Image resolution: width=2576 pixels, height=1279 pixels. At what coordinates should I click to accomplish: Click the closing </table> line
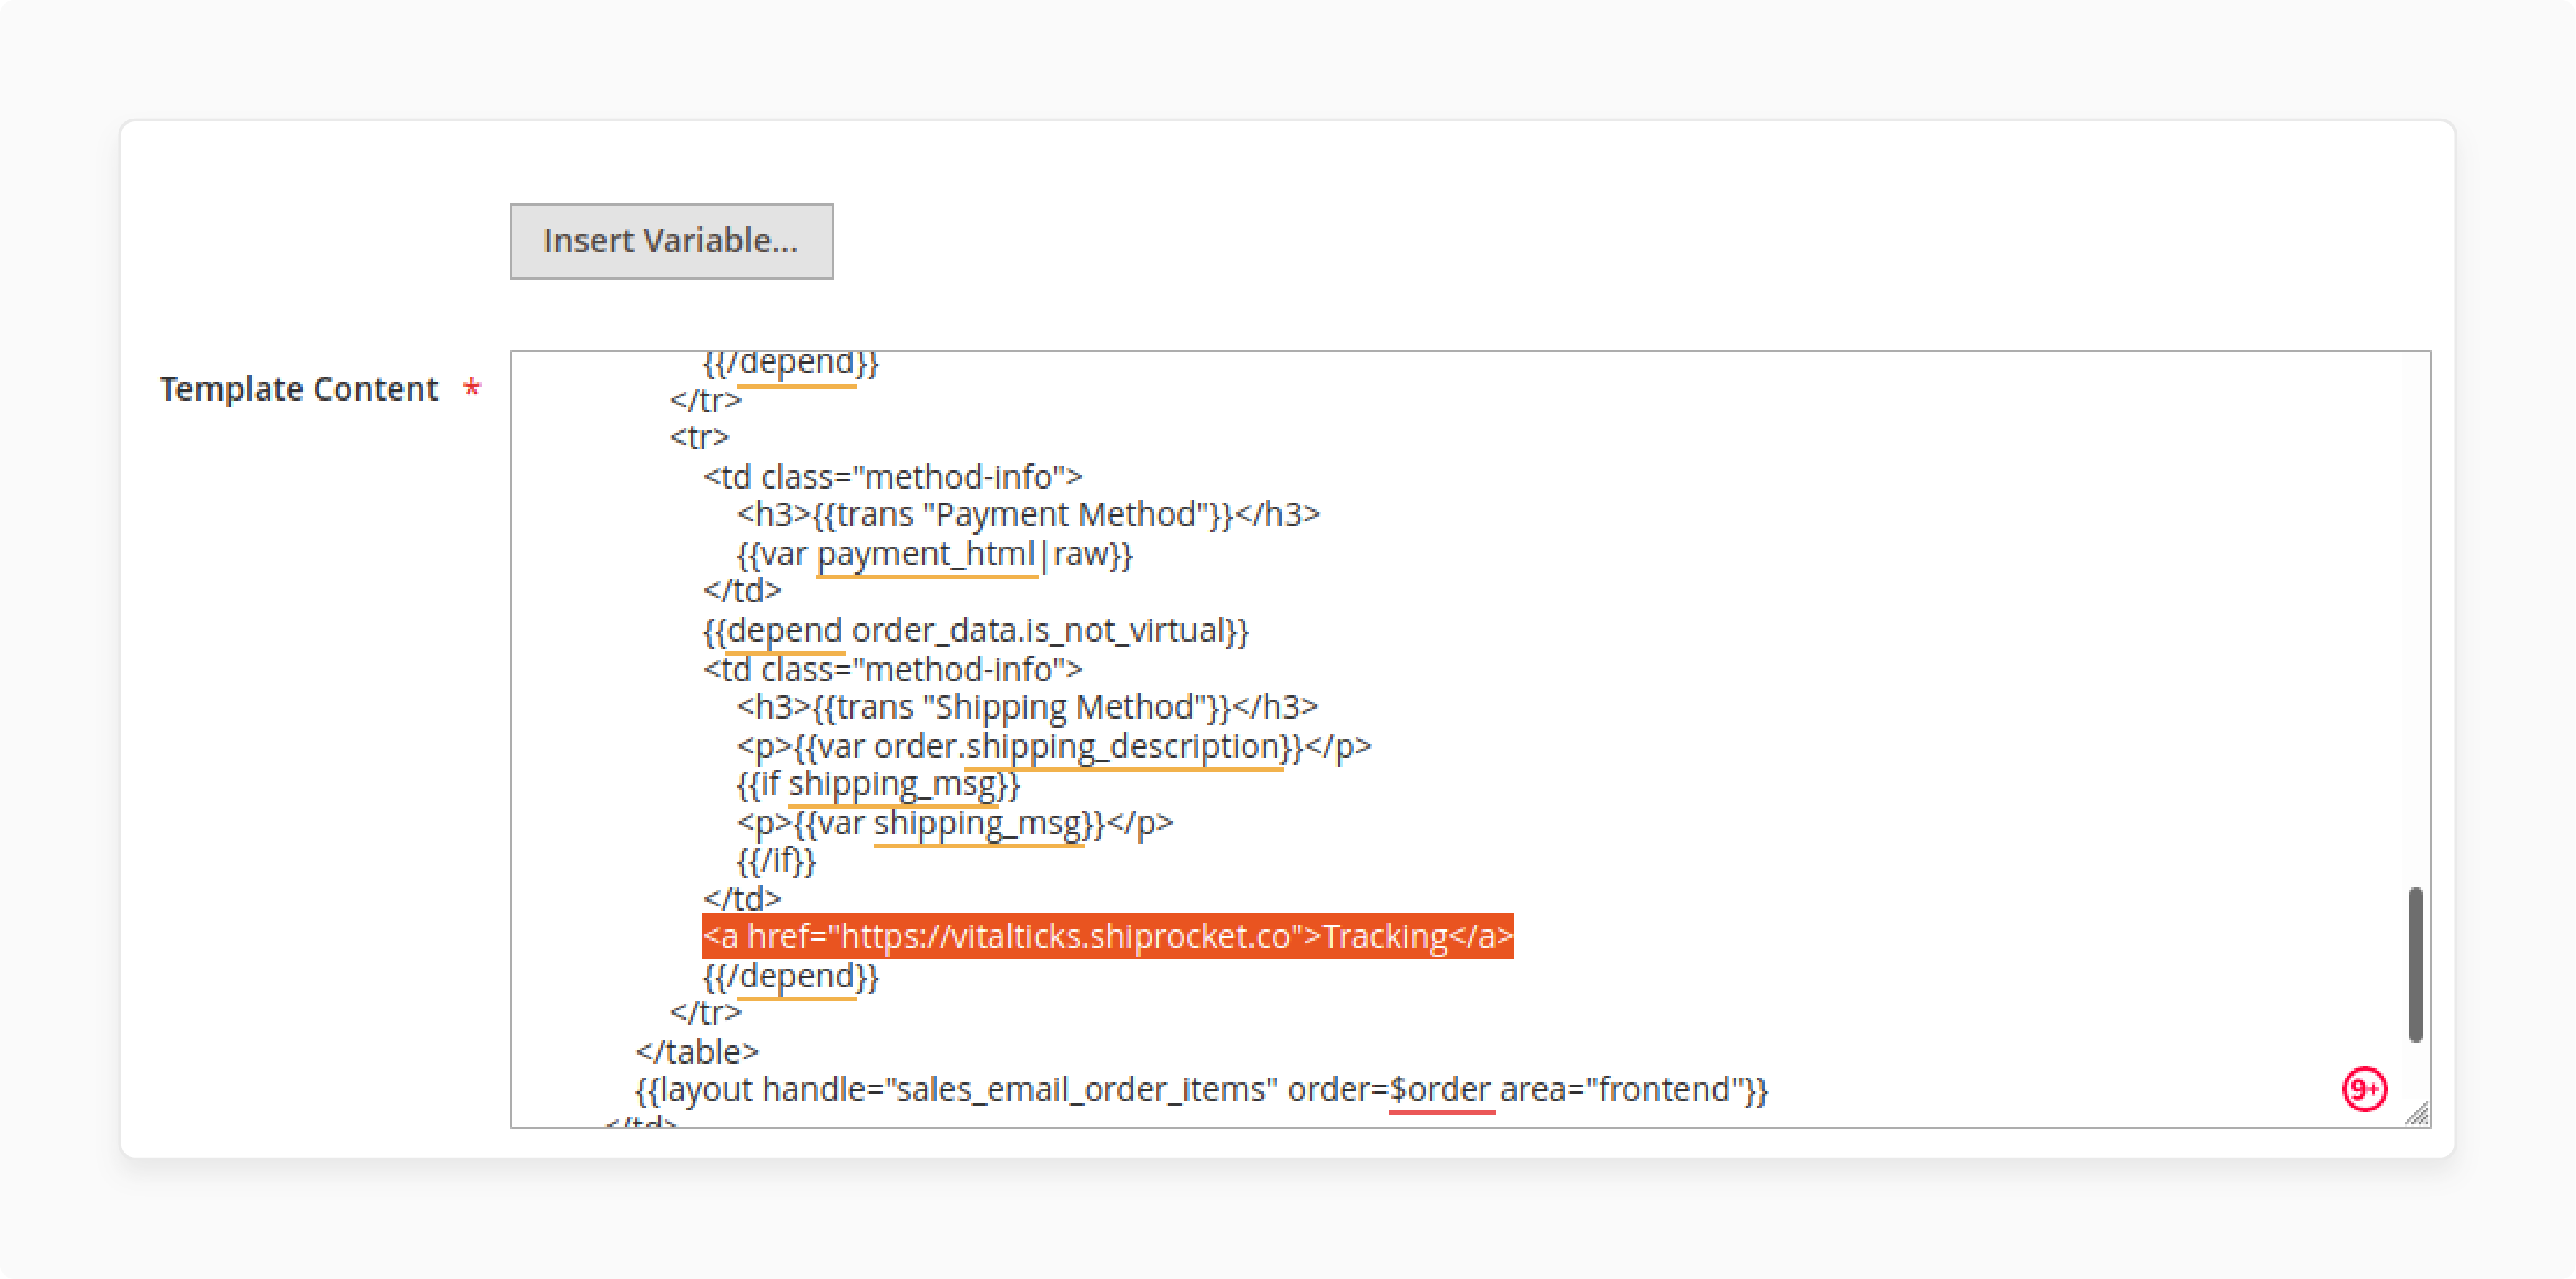[697, 1051]
